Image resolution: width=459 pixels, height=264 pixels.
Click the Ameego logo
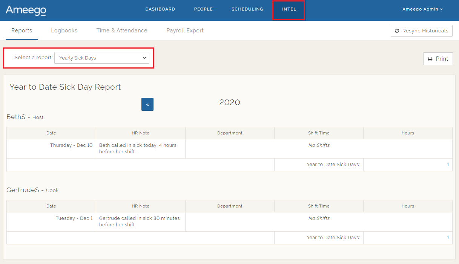coord(26,10)
